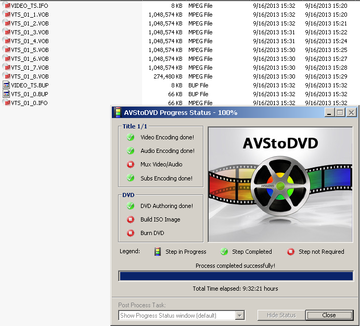The image size is (360, 326).
Task: Click green check beside Video Encoding done
Action: point(131,137)
